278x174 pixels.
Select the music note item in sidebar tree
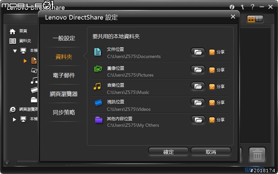[x=34, y=80]
